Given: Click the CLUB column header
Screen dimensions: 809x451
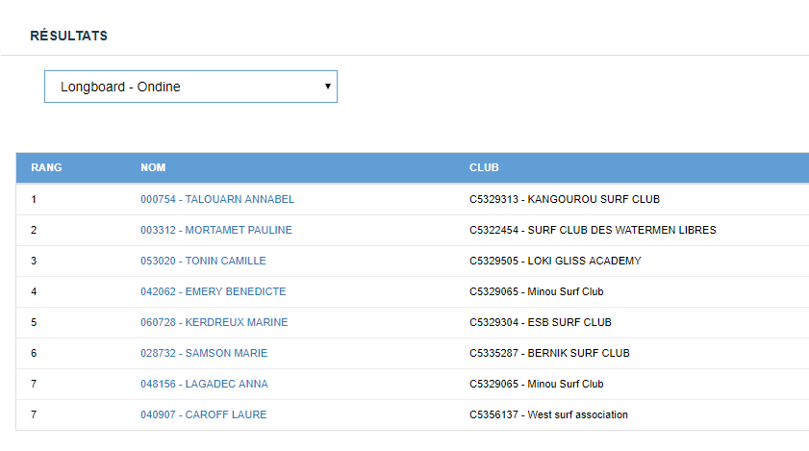Looking at the screenshot, I should 484,167.
